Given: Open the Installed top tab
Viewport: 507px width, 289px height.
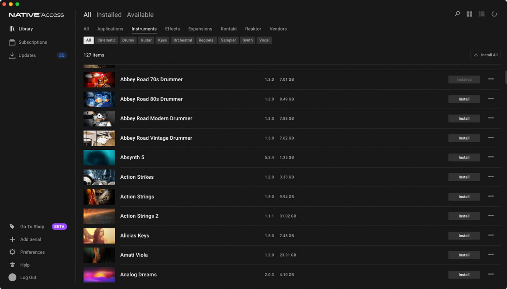Looking at the screenshot, I should pos(109,15).
